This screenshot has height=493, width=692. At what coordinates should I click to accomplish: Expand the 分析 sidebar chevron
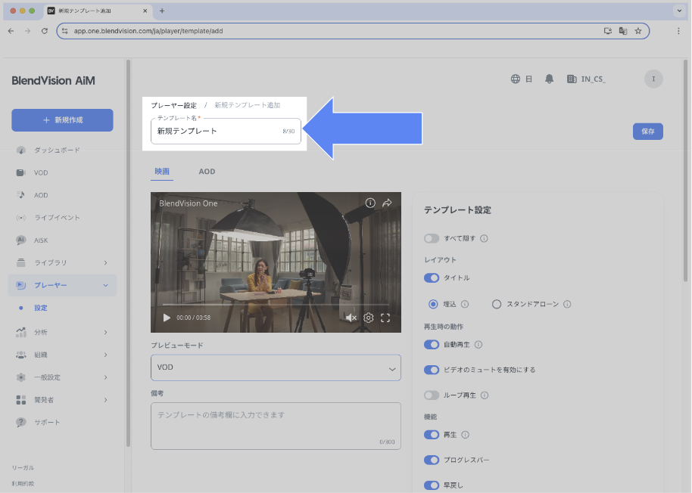click(105, 332)
